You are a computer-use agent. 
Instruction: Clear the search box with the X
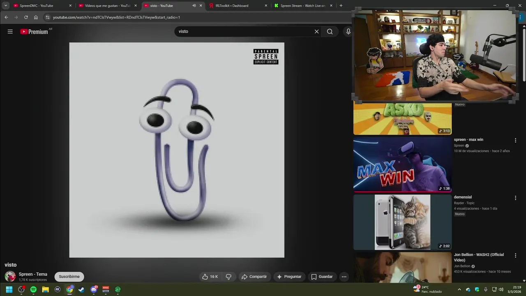[x=316, y=32]
